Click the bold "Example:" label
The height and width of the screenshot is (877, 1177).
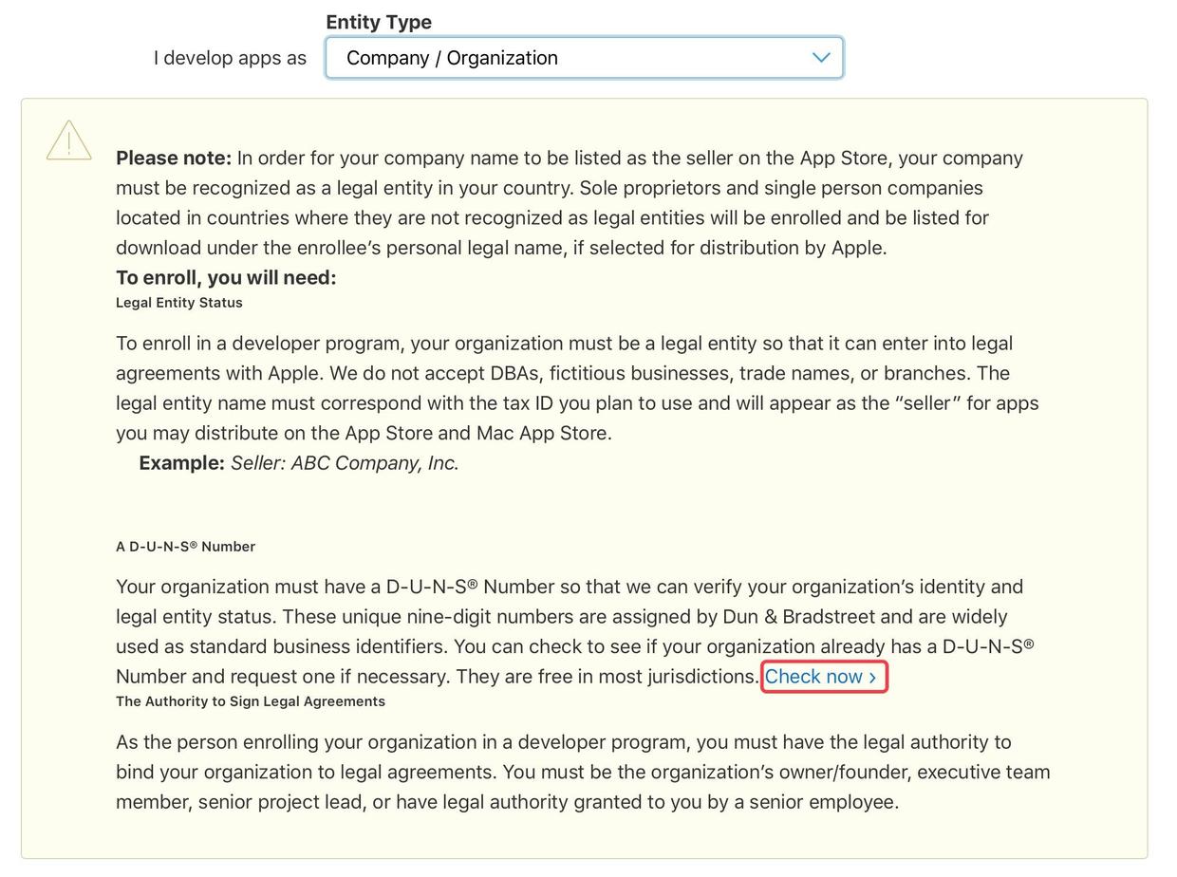point(181,463)
